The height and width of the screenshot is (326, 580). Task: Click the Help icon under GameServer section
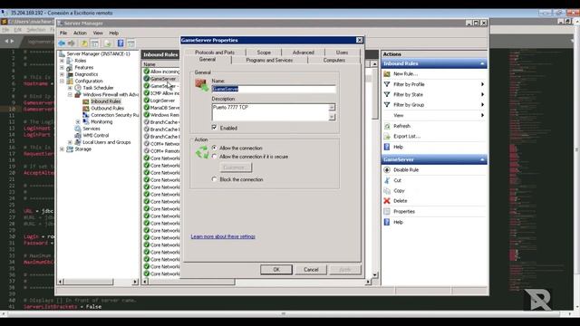[x=387, y=222]
